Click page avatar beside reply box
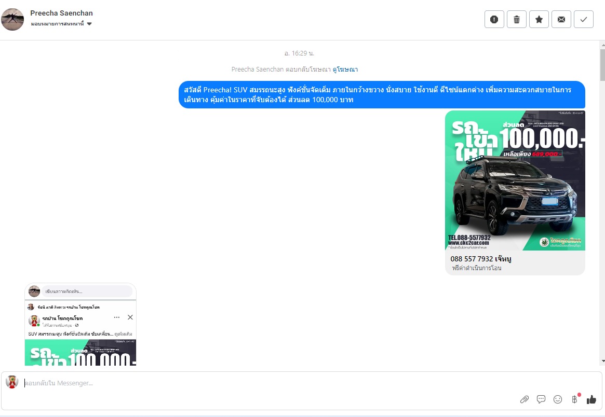Viewport: 605px width, 417px height. pos(12,382)
